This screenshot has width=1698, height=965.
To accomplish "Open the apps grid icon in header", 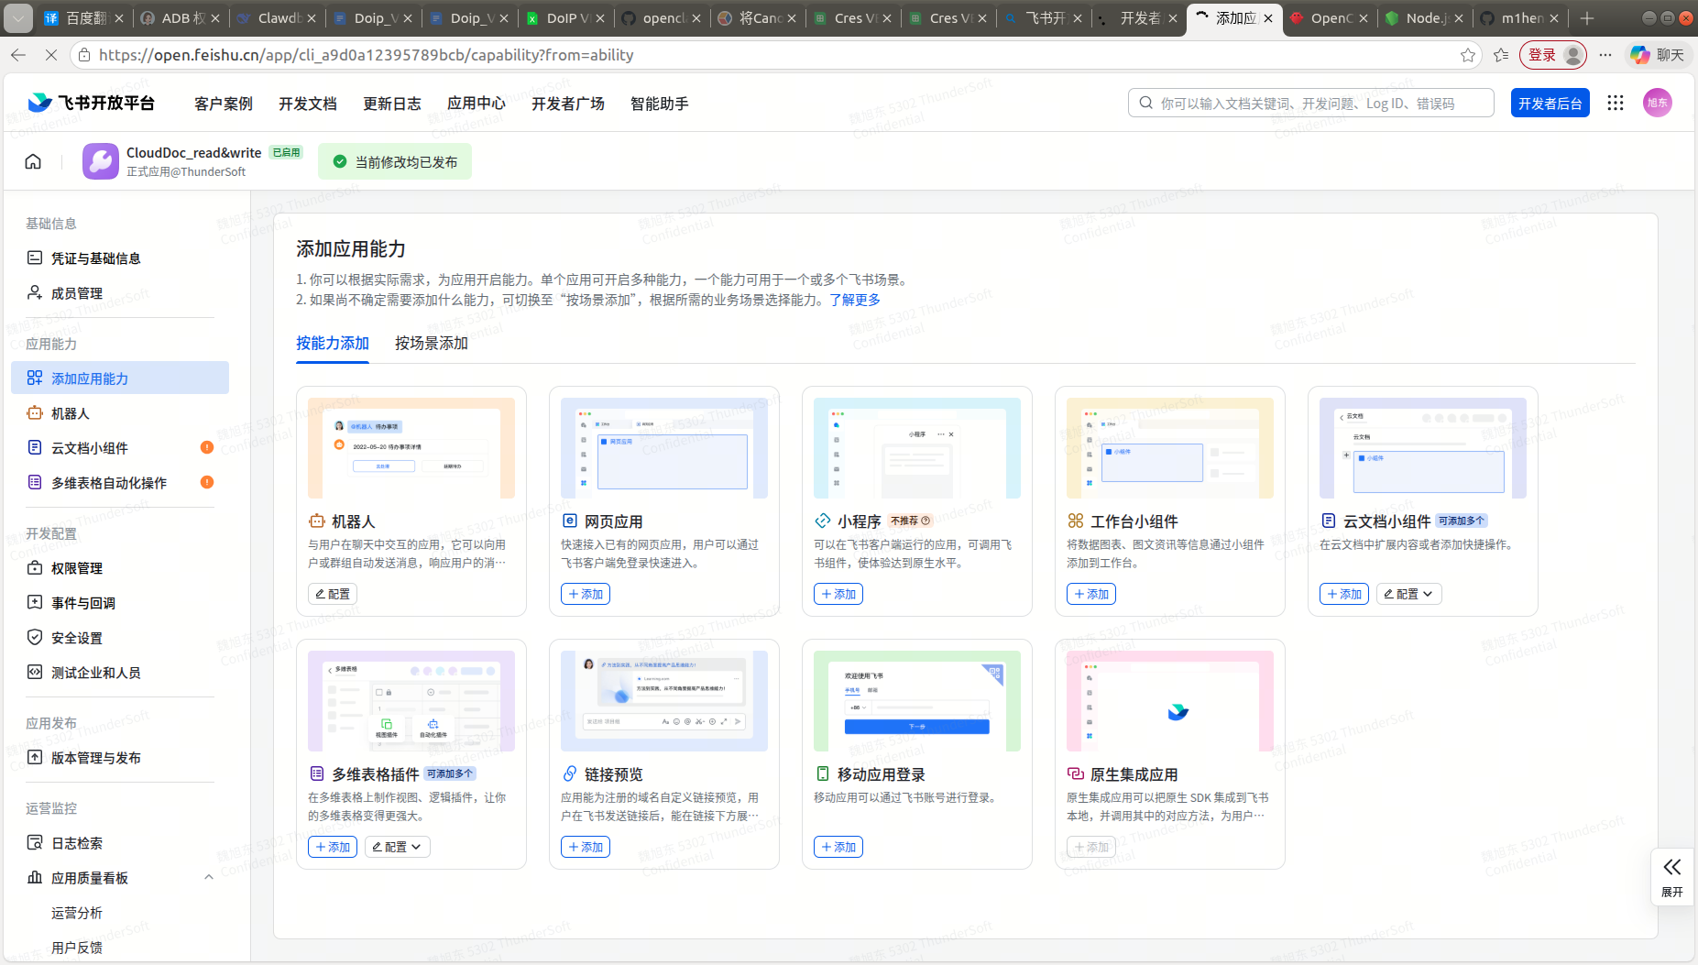I will (1616, 104).
